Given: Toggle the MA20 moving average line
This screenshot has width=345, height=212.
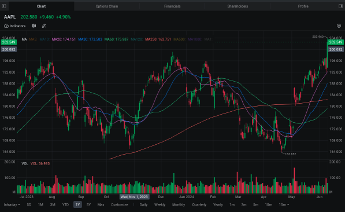Looking at the screenshot, I should [64, 39].
